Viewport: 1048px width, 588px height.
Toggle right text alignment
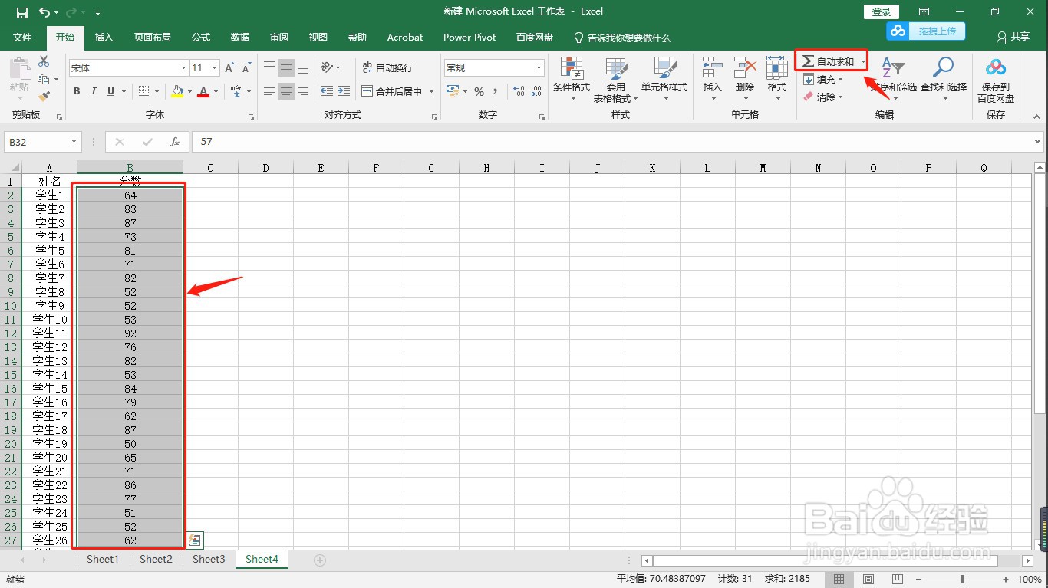click(303, 91)
